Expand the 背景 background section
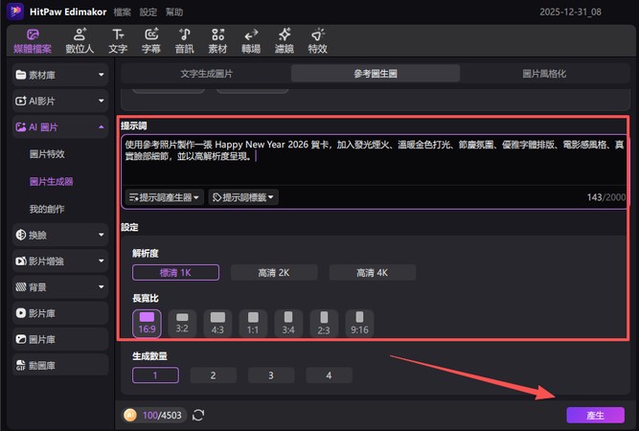This screenshot has width=639, height=431. [60, 287]
